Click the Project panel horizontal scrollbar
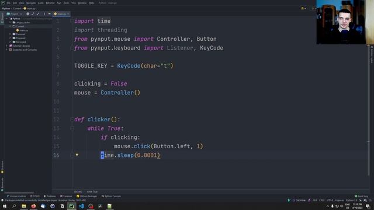The height and width of the screenshot is (210, 374). click(19, 192)
